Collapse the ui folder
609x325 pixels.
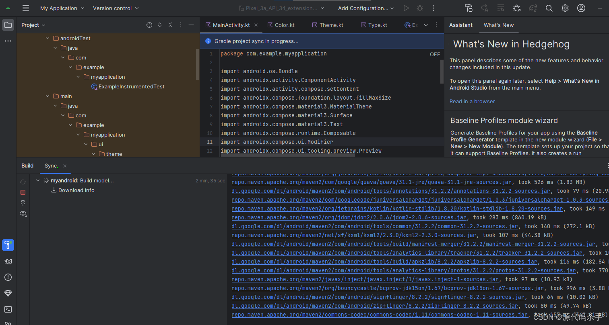(86, 144)
